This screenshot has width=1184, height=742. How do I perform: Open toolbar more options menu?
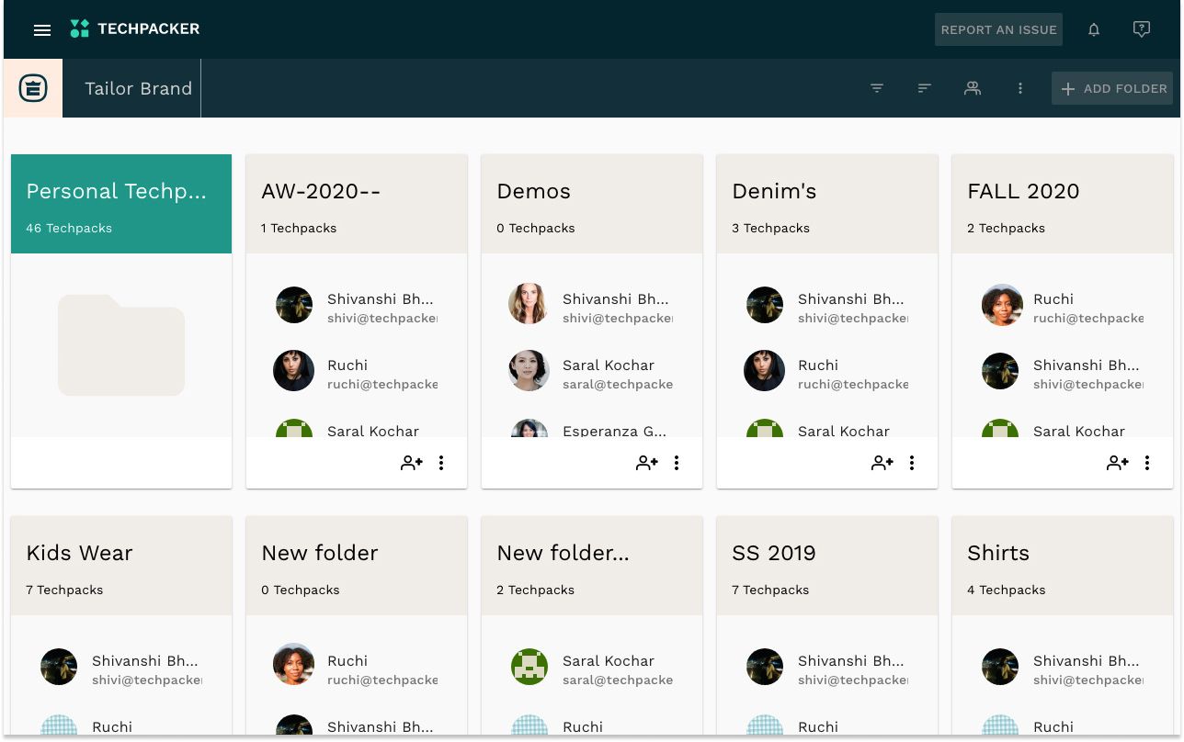click(1020, 88)
